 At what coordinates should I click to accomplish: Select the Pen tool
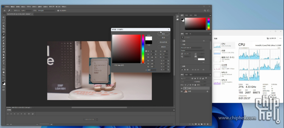click(x=3, y=61)
